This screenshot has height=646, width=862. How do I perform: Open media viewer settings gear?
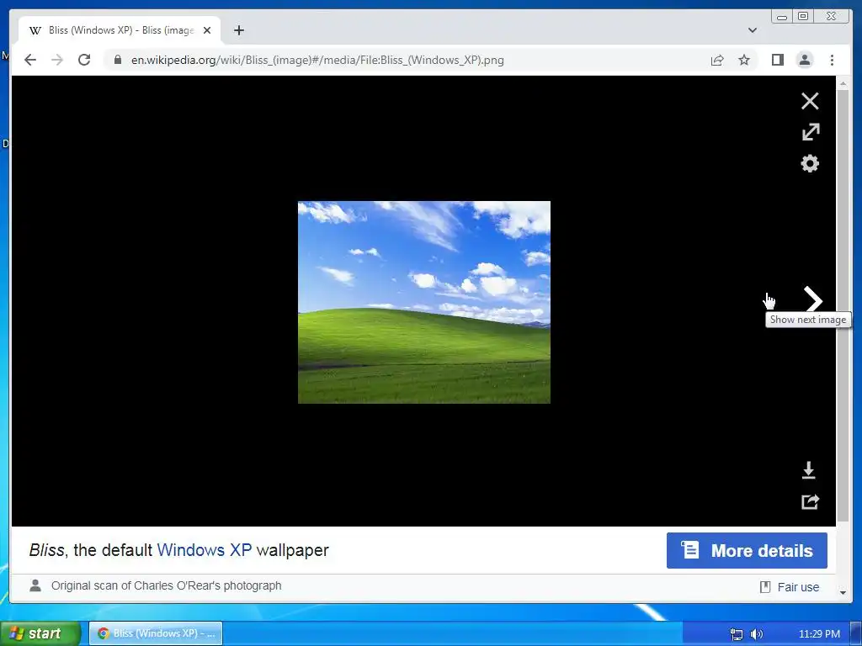coord(810,163)
